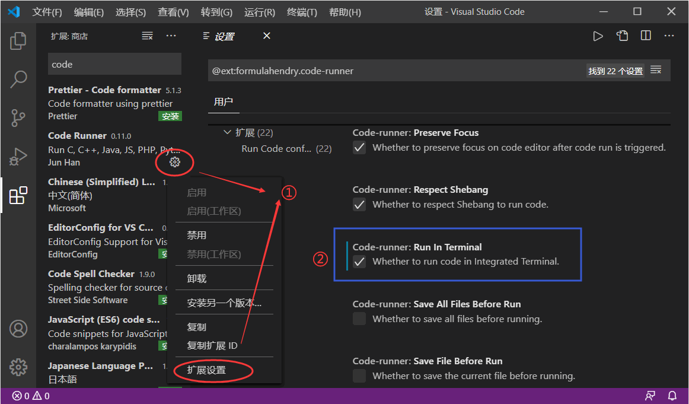Open the Accounts icon in activity bar
This screenshot has height=404, width=689.
coord(18,328)
